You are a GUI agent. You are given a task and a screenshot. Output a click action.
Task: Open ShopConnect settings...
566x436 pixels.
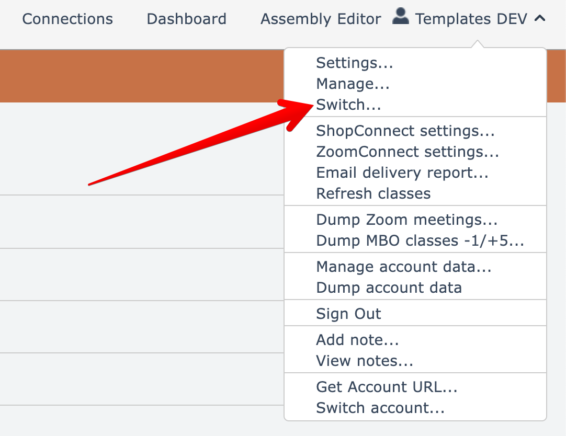405,131
